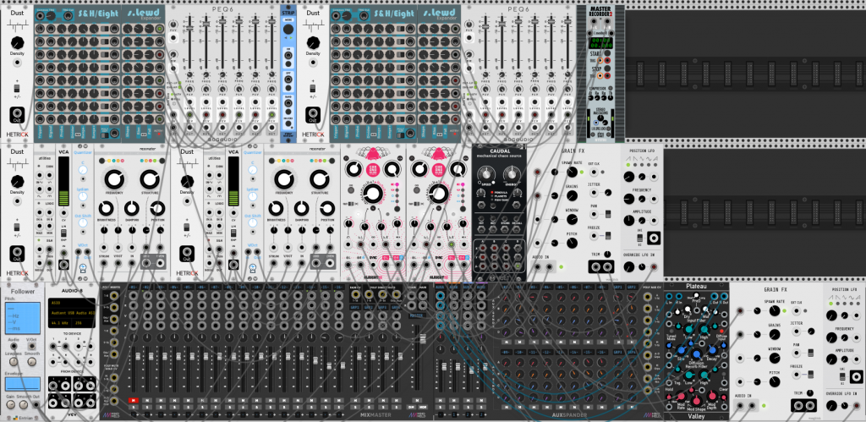This screenshot has width=866, height=422.
Task: Click the Out jack on Follower
Action: [37, 405]
